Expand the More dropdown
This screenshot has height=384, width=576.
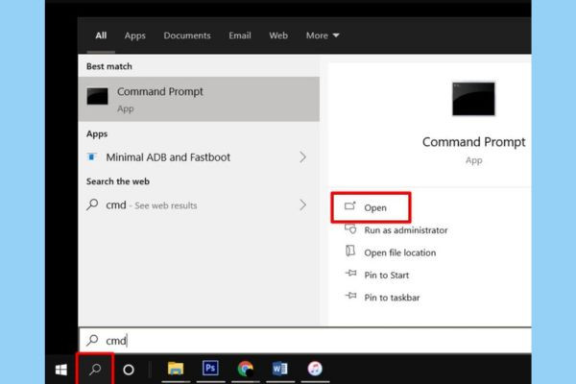point(323,36)
